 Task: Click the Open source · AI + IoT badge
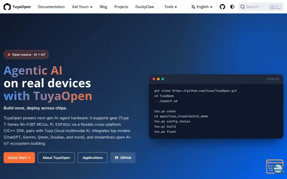[26, 54]
